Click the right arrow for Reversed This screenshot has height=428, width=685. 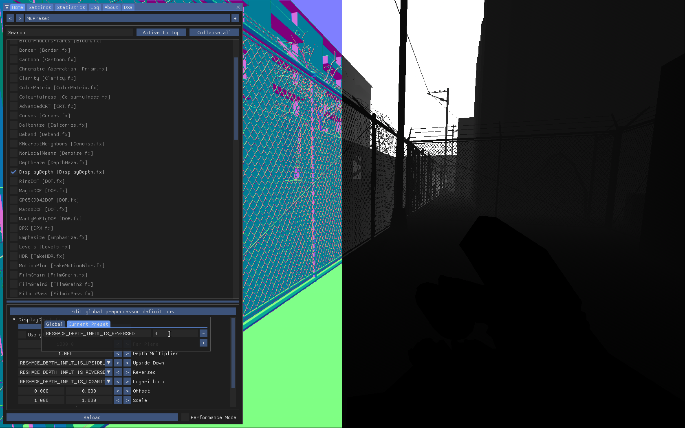(x=127, y=372)
